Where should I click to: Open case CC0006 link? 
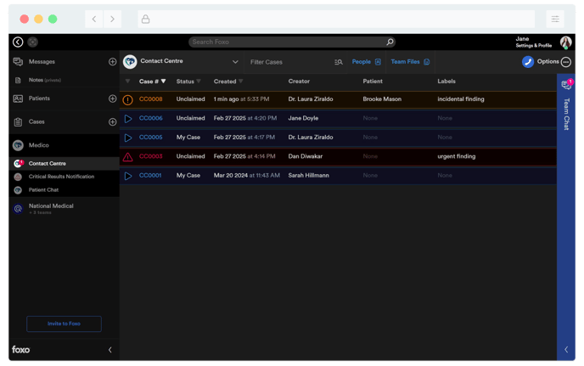point(151,118)
